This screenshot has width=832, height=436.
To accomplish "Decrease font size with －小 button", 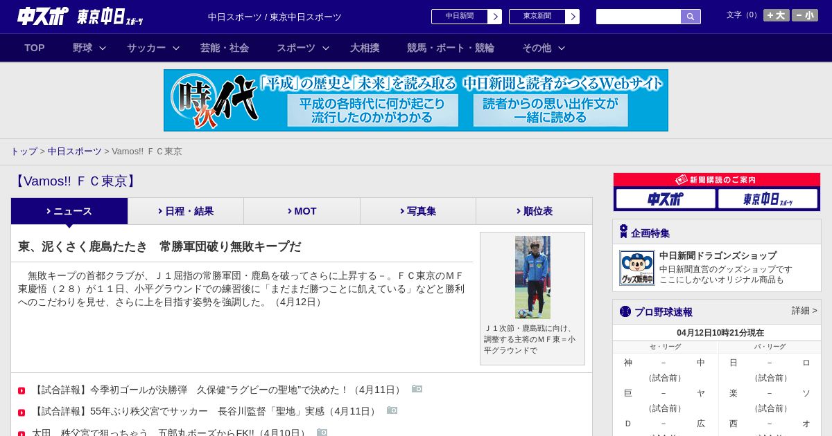I will [x=805, y=15].
